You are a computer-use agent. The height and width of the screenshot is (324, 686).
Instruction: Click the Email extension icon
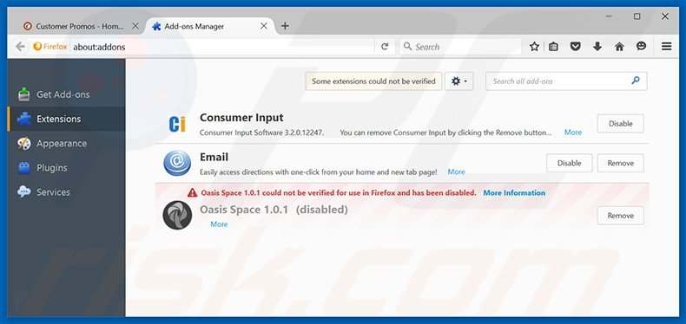pyautogui.click(x=177, y=164)
